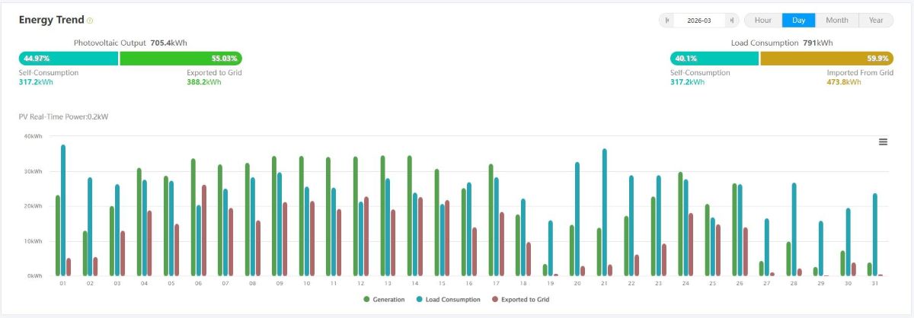
Task: Switch to the Year view
Action: pyautogui.click(x=876, y=21)
